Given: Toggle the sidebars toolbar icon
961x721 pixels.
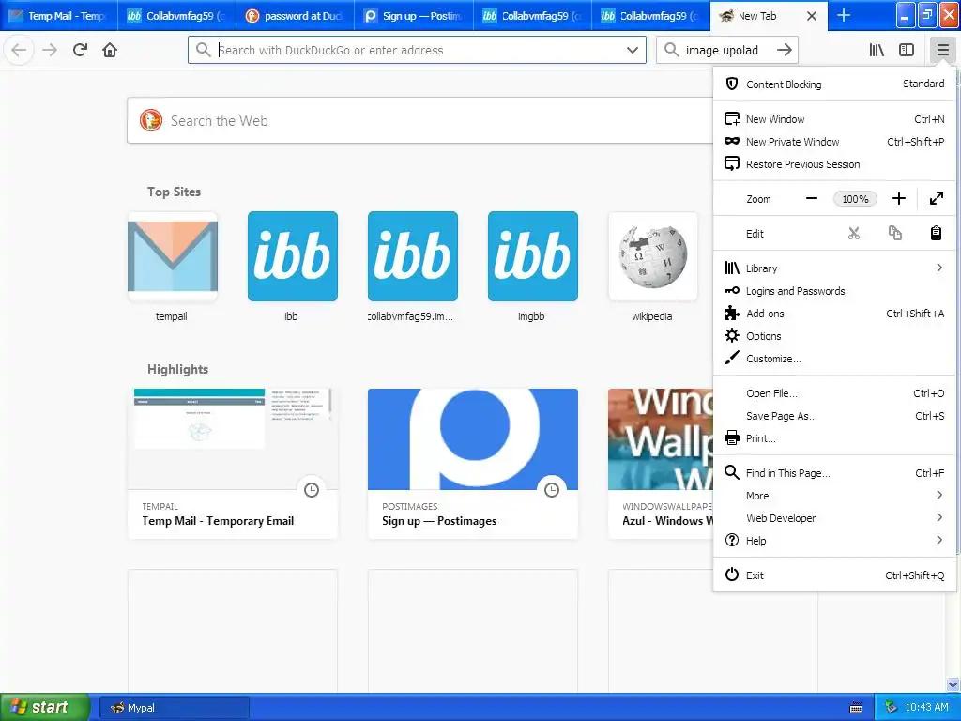Looking at the screenshot, I should [x=907, y=50].
